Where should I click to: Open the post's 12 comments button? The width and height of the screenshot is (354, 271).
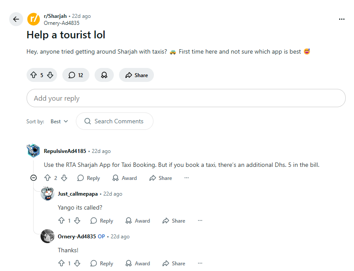[75, 75]
